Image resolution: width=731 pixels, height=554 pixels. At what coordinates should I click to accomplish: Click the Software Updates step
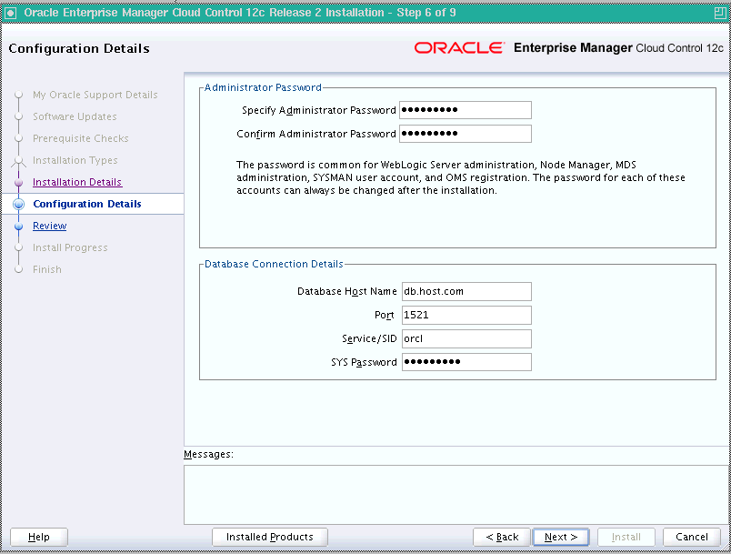[x=75, y=116]
